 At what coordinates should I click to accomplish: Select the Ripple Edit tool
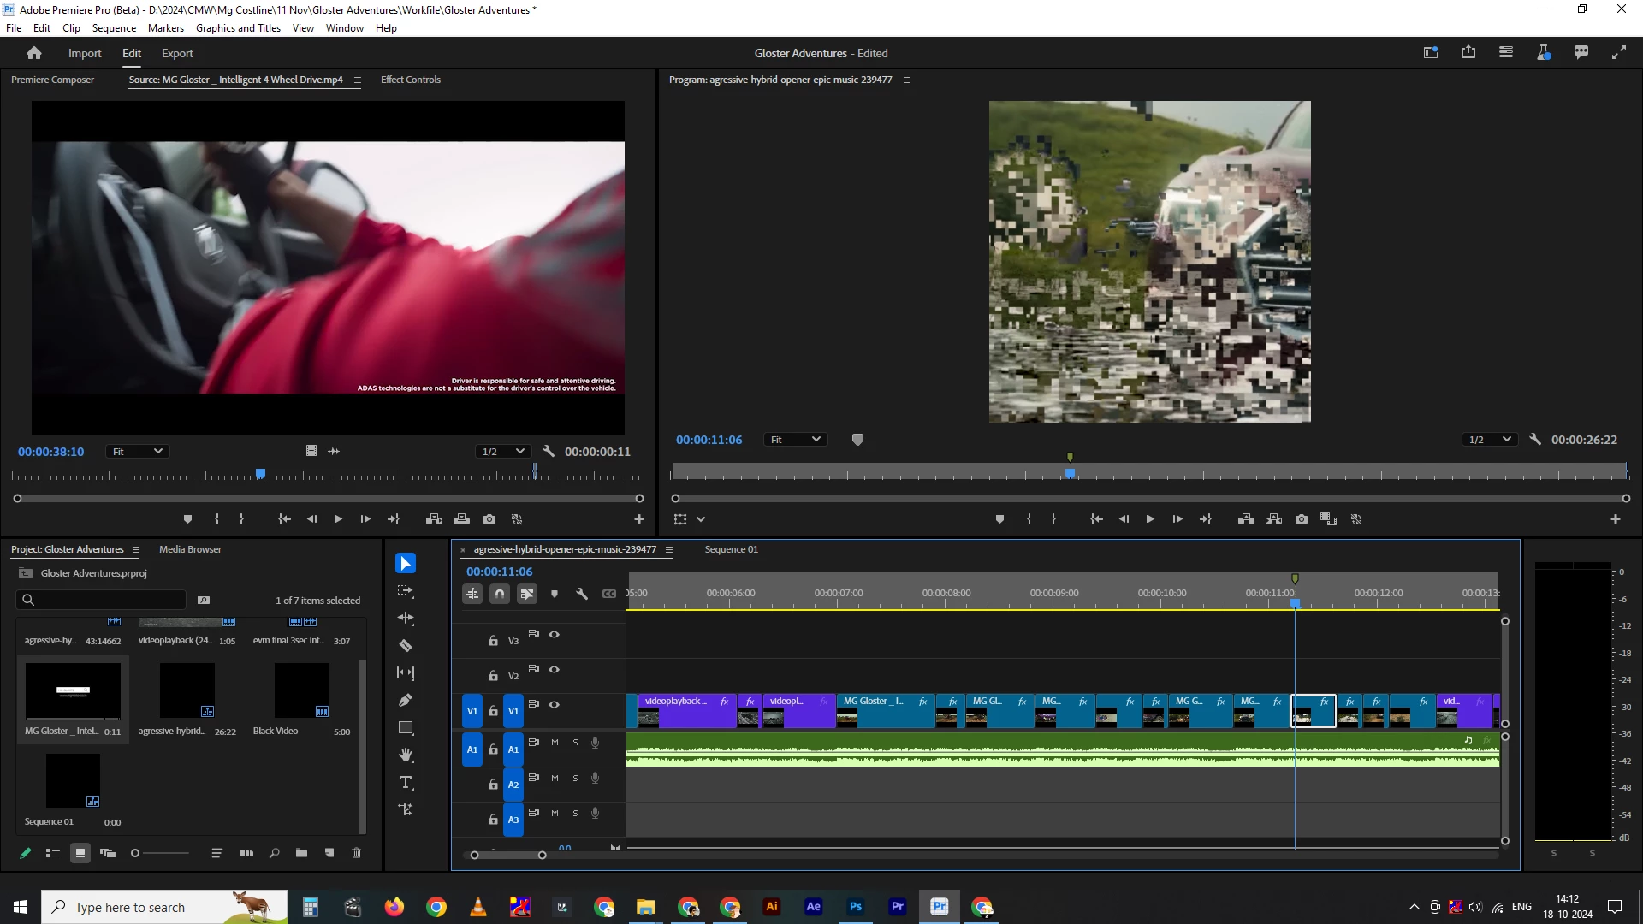coord(406,619)
